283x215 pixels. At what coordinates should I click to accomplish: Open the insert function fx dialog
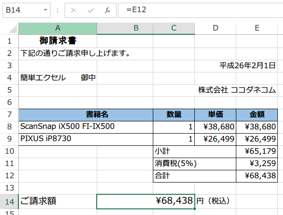tap(108, 10)
